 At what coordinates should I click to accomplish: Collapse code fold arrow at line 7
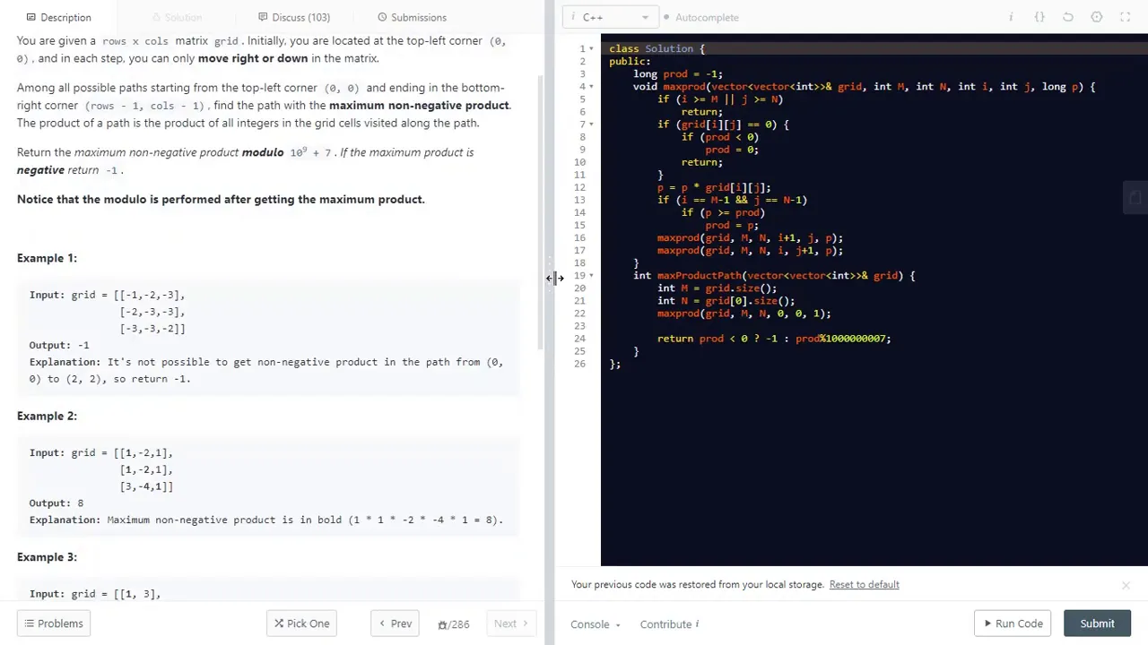593,125
